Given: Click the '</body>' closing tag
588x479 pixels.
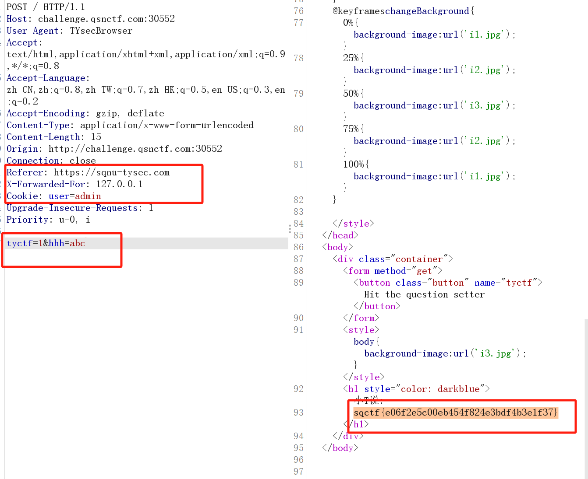Looking at the screenshot, I should [340, 448].
